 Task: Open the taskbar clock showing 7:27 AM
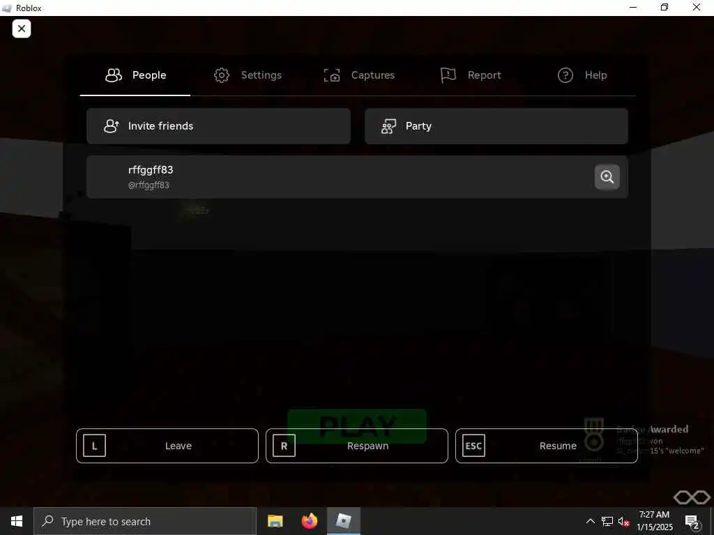point(654,521)
